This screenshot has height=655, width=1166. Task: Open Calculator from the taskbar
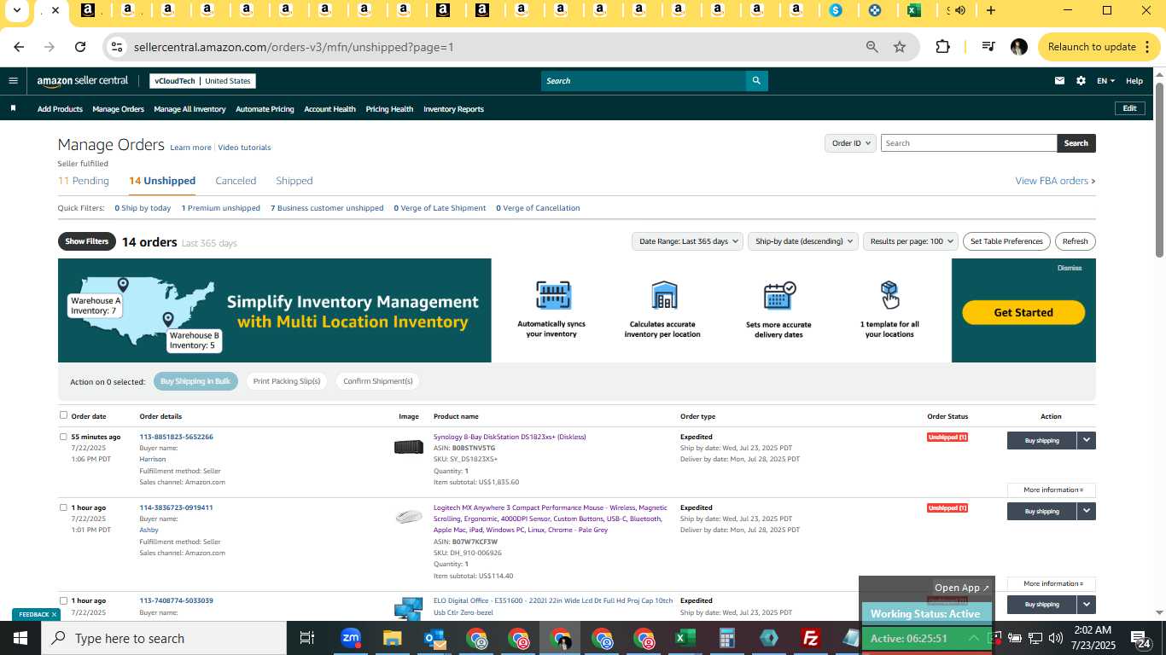coord(727,638)
